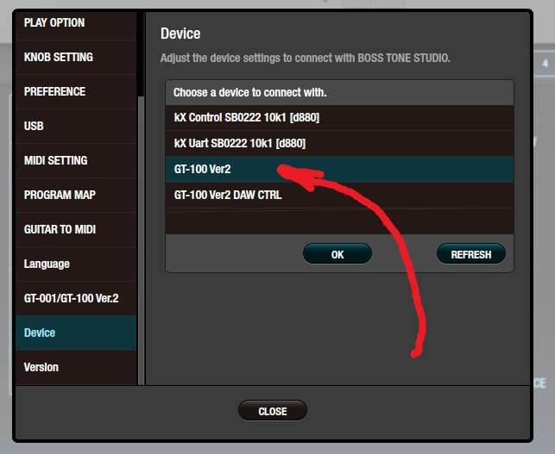Open the Version section
The image size is (555, 454).
coord(76,368)
